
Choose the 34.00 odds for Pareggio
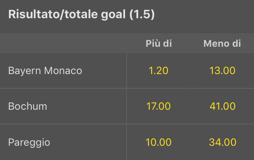[222, 142]
